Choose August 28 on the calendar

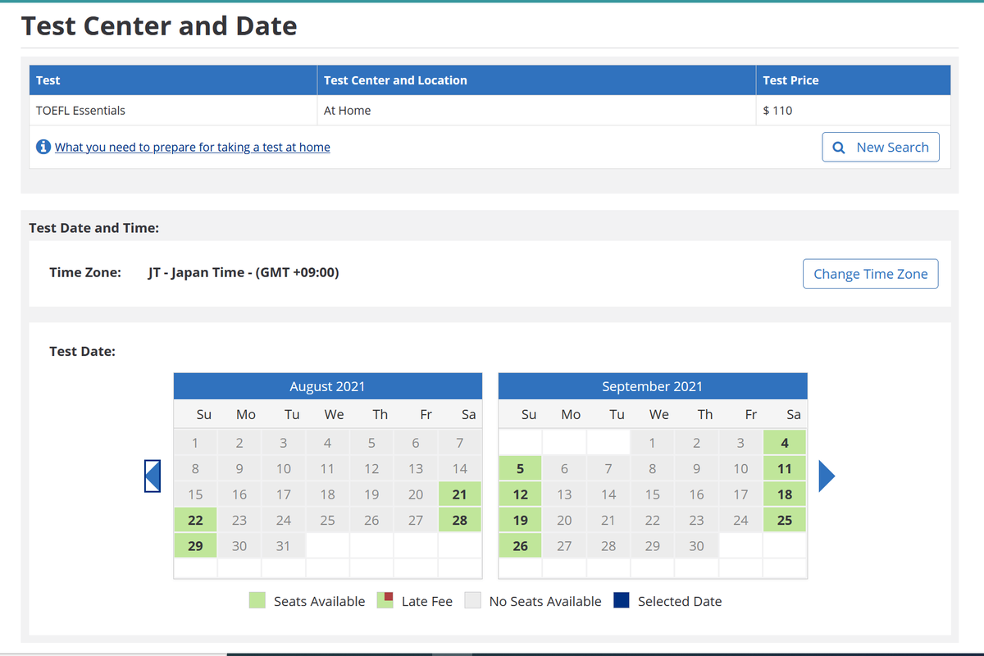pyautogui.click(x=460, y=520)
